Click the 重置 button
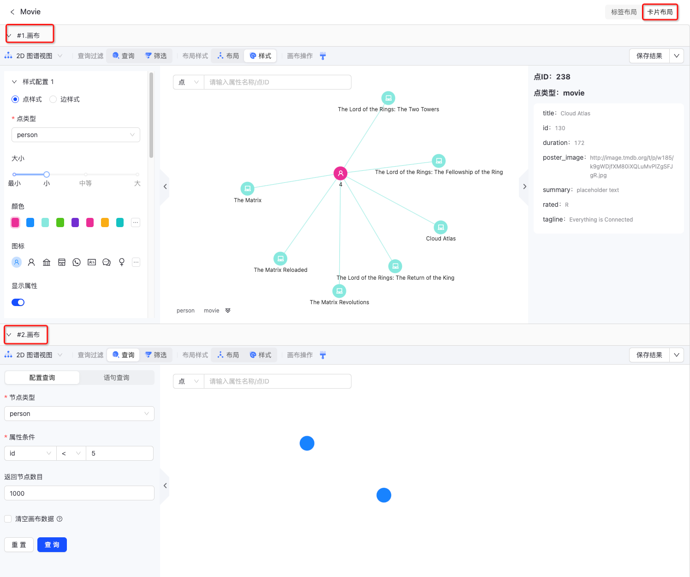Screen dimensions: 690x577 tap(19, 545)
